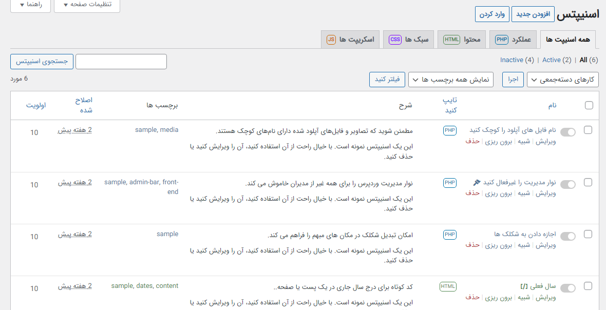Sort by اصلاح شده column header
Image resolution: width=606 pixels, height=310 pixels.
click(84, 105)
